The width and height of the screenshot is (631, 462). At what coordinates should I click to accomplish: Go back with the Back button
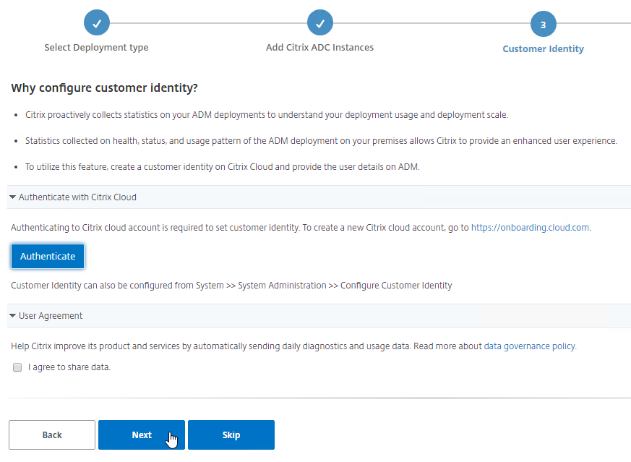pos(52,435)
